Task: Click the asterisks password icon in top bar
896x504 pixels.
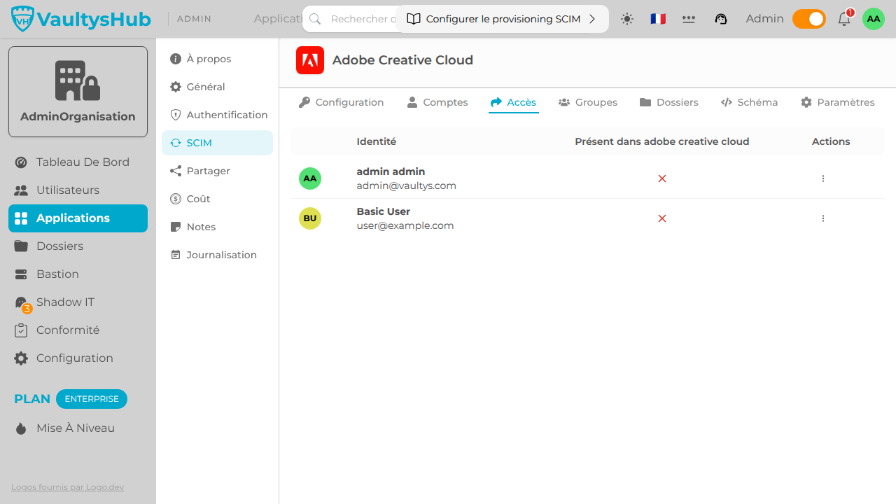Action: 689,19
